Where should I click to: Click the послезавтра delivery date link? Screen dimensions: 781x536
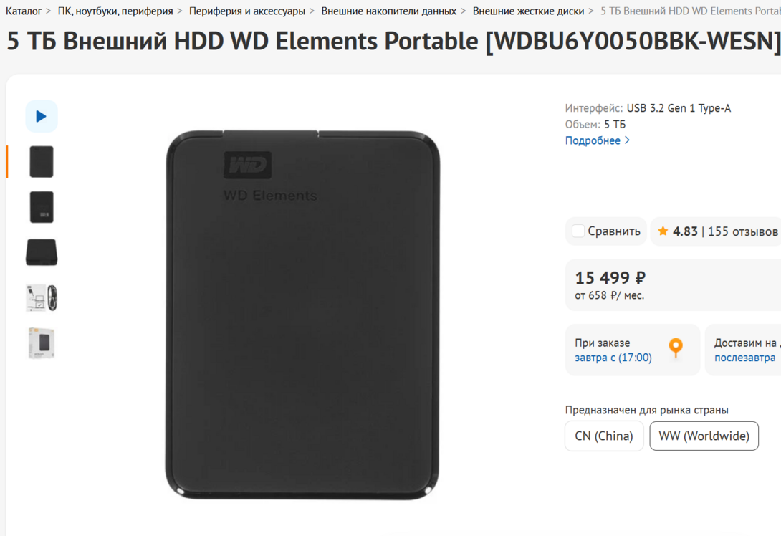click(x=744, y=358)
